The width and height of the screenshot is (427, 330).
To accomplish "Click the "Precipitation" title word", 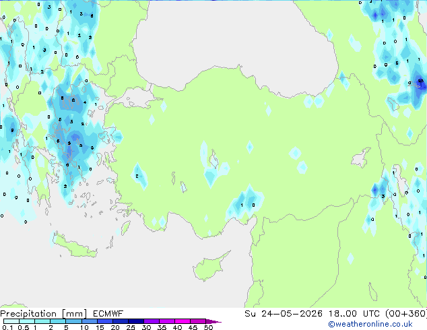I will (28, 314).
